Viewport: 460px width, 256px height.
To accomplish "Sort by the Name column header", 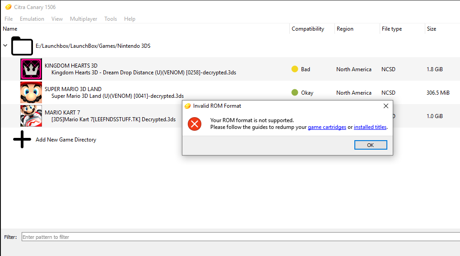I will (10, 29).
